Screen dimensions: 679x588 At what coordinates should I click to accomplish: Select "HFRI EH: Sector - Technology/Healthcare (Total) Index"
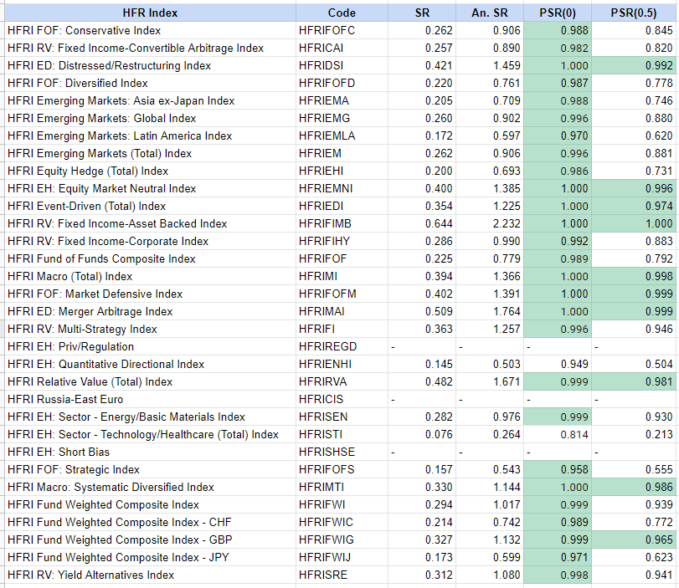click(x=150, y=435)
